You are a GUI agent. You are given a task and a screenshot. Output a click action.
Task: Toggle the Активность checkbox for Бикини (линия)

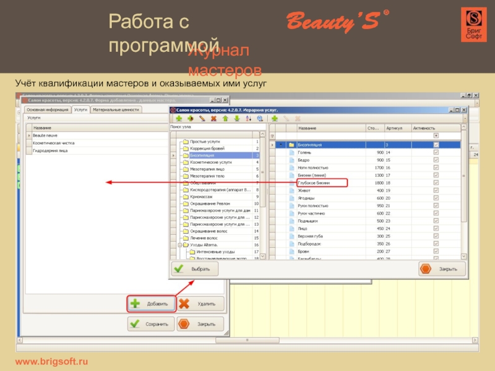click(436, 175)
